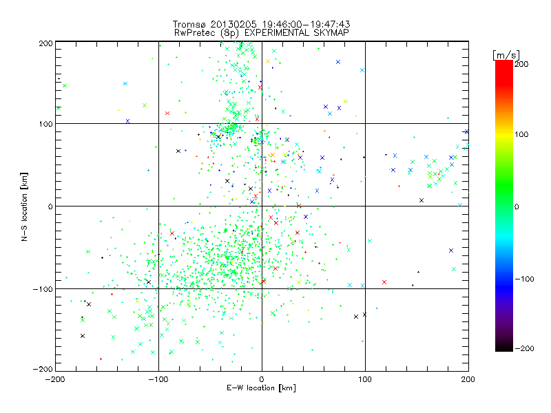Click the N-S axis tick label "-100"

pos(43,289)
